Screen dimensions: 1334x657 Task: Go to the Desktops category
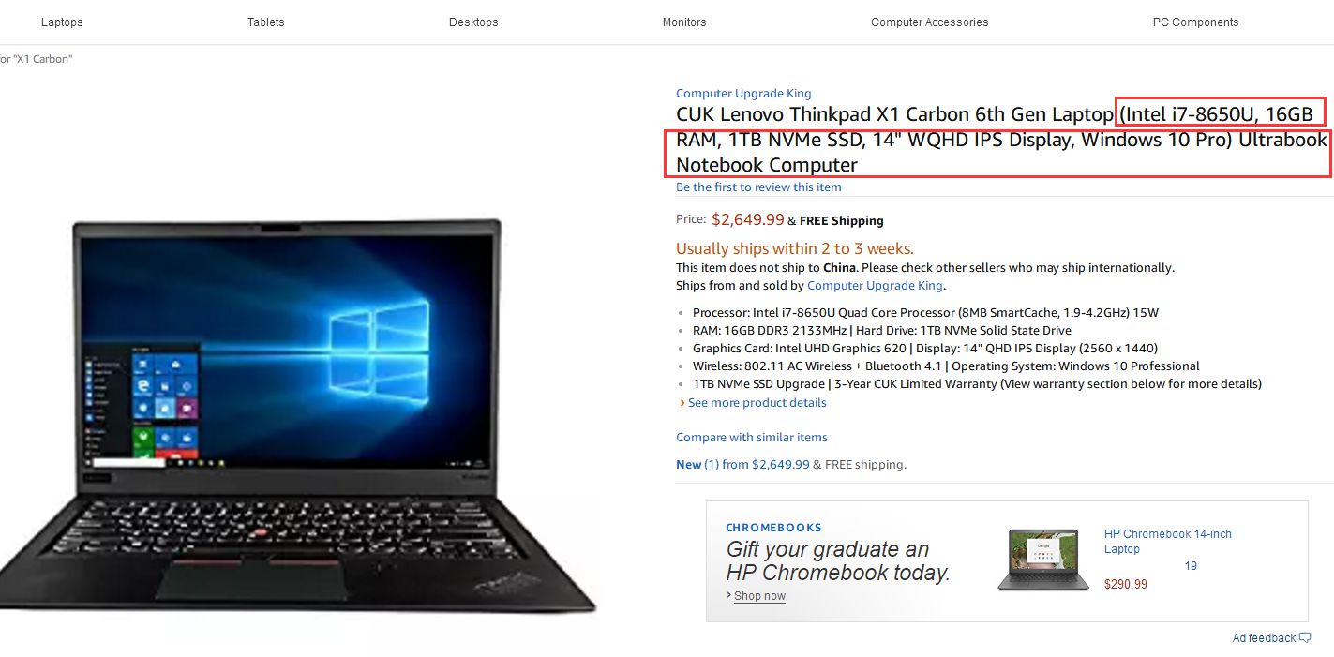[473, 22]
